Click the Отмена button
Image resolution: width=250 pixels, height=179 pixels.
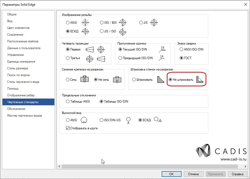(x=193, y=174)
